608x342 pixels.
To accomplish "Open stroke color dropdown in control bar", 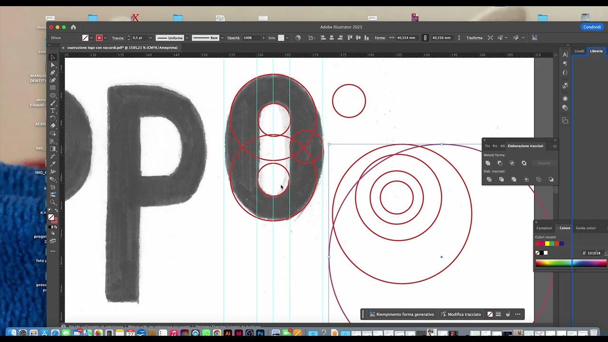I will coord(105,38).
